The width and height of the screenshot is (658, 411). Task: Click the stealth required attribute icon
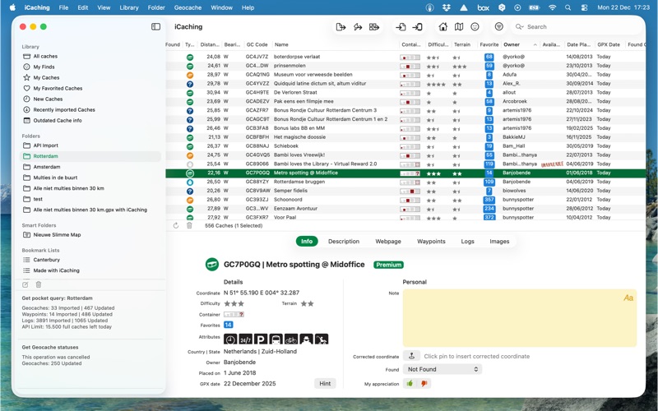(306, 339)
